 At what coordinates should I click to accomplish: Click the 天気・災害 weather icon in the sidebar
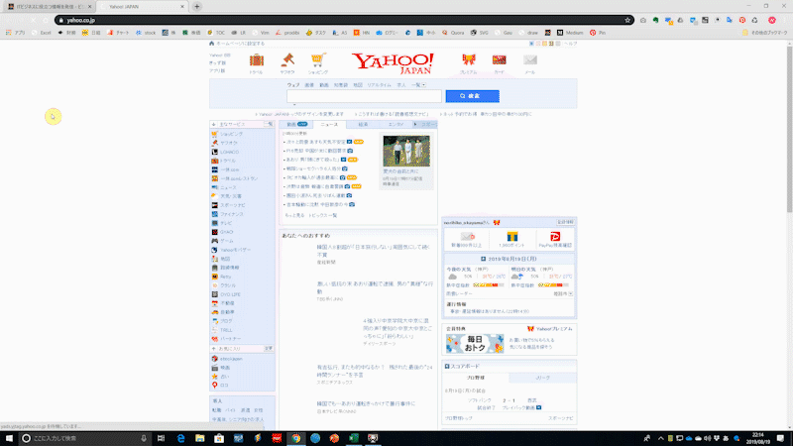pyautogui.click(x=215, y=196)
